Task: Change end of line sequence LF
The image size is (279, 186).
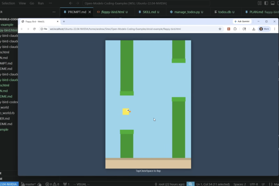Action: coord(263,184)
